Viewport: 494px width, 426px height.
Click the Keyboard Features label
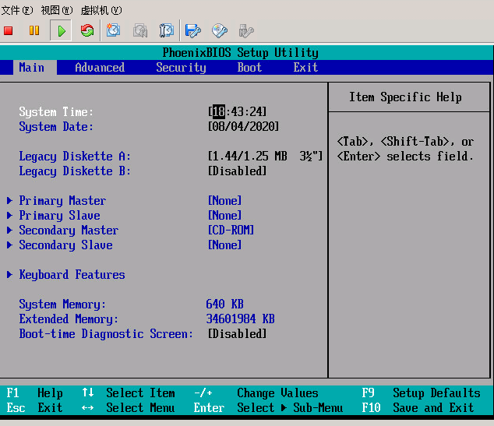72,275
